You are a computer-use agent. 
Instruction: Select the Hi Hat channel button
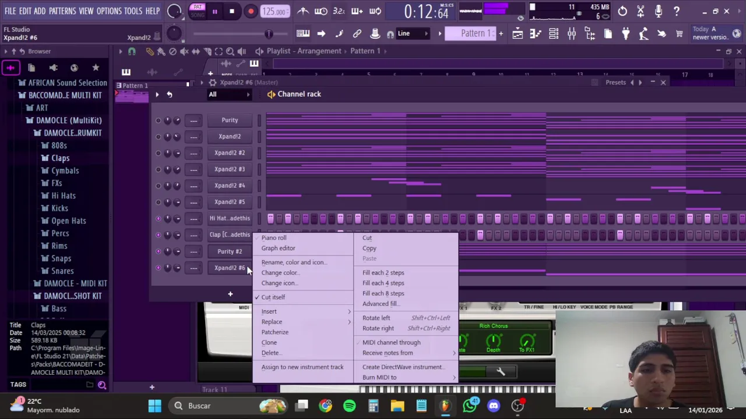pos(230,218)
